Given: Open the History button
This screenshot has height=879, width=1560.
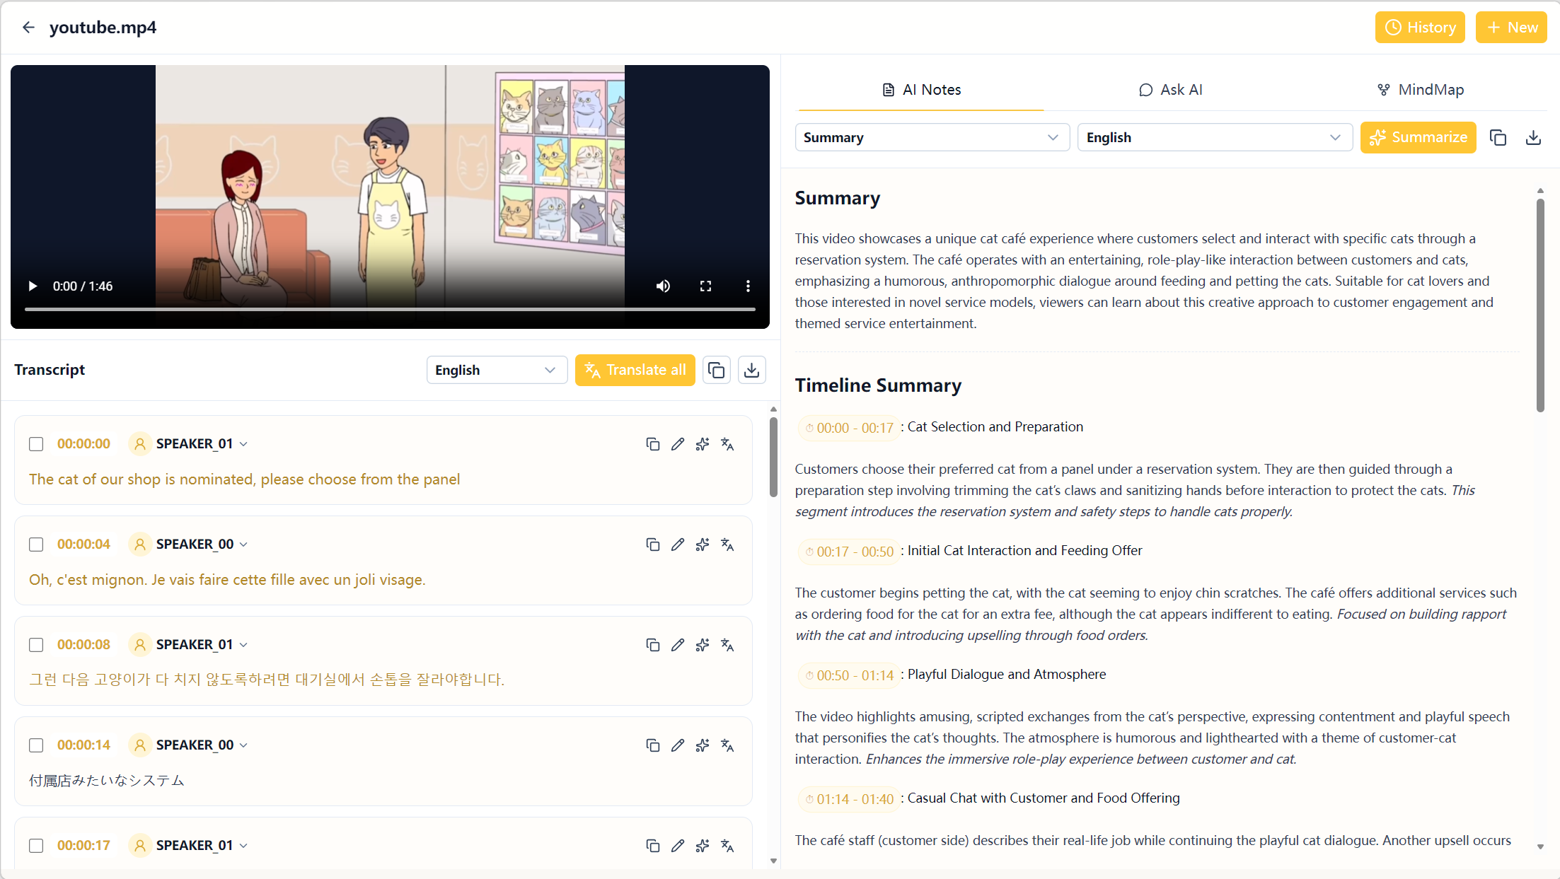Looking at the screenshot, I should (x=1420, y=28).
